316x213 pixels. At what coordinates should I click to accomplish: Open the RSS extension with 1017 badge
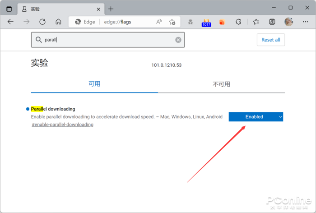[206, 23]
